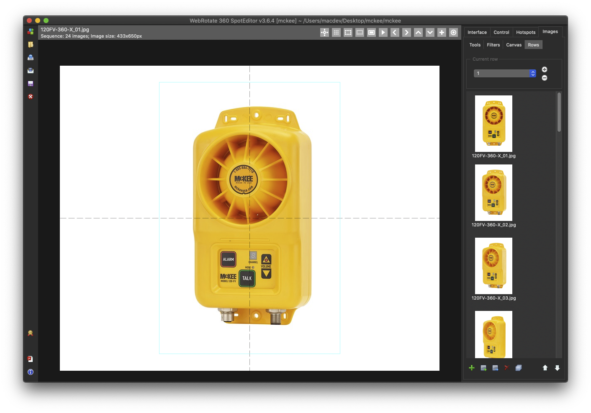Viewport: 591px width, 413px height.
Task: Toggle the dashed crop rectangle tool
Action: (x=348, y=32)
